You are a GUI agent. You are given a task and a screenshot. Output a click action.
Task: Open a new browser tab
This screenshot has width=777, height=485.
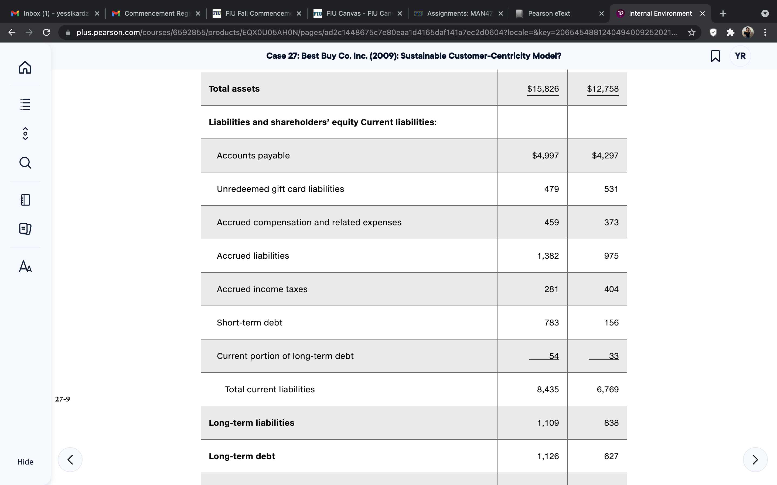click(723, 13)
